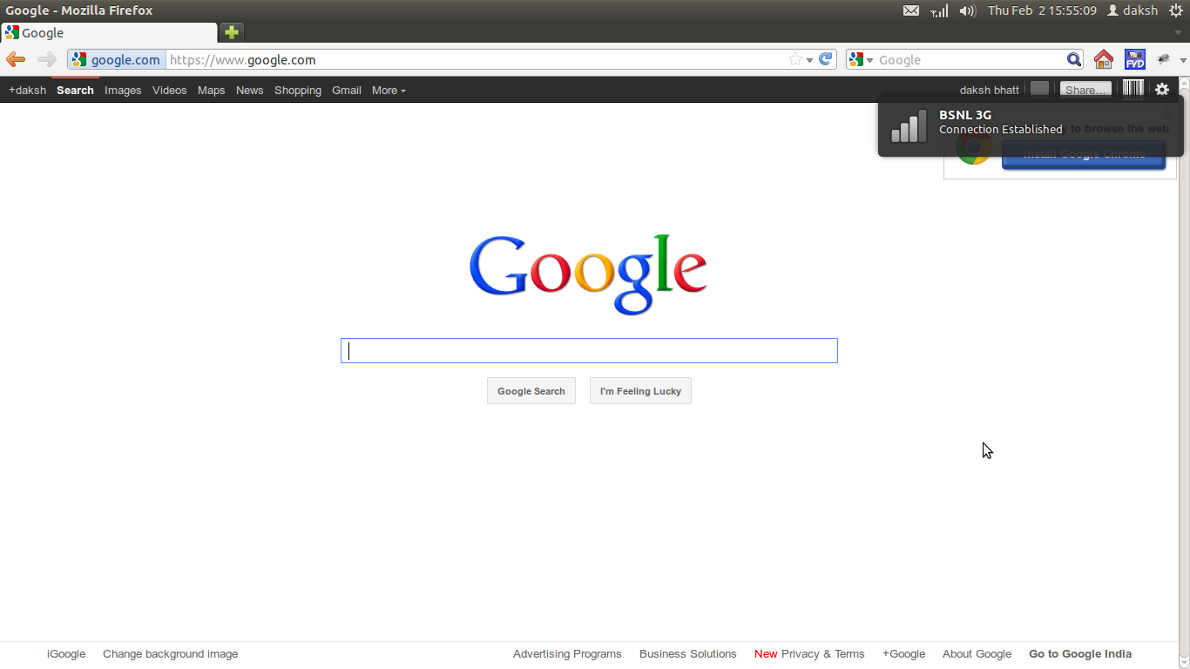This screenshot has width=1190, height=669.
Task: Click the google.com site identity badge
Action: pos(117,59)
